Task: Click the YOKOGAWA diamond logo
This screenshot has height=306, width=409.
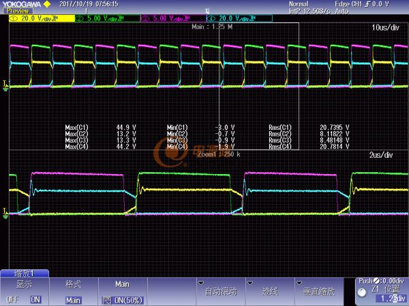Action: [47, 4]
